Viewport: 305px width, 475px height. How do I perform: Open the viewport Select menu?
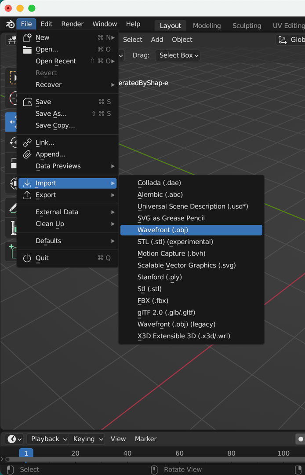[x=133, y=40]
